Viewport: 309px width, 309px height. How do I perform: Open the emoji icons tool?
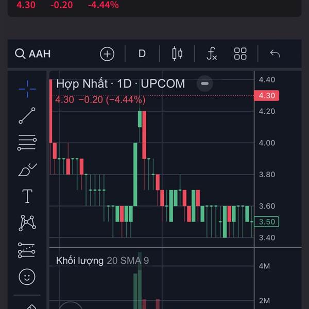(x=27, y=277)
